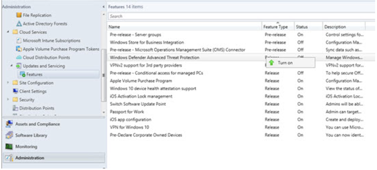Collapse the Updates and Servicing node

point(11,66)
